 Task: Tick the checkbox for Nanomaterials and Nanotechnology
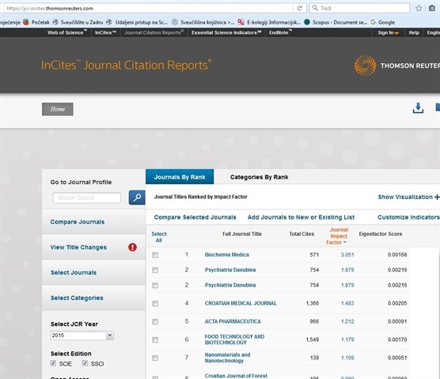(155, 358)
